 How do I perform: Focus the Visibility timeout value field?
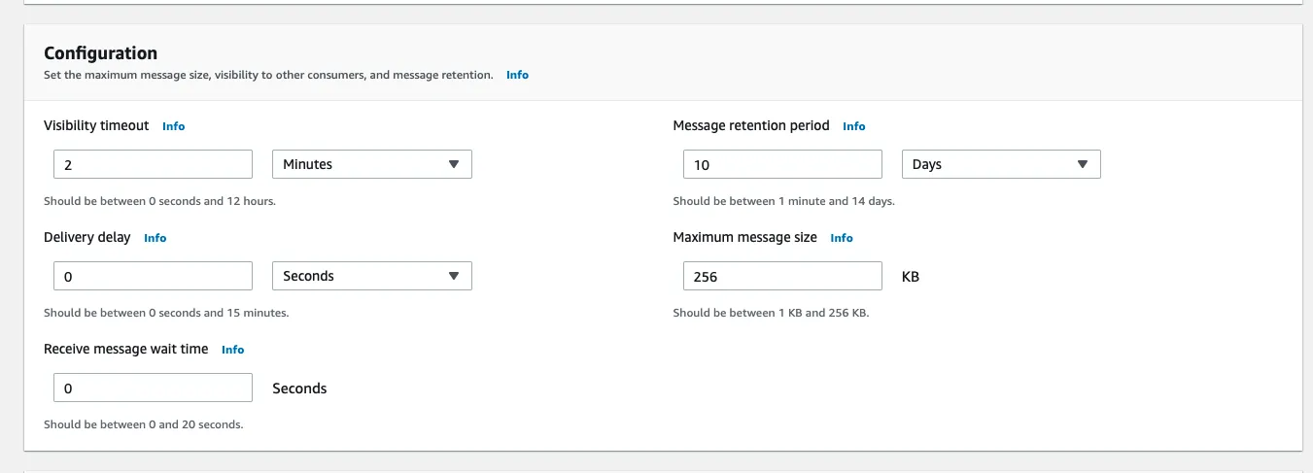tap(153, 164)
